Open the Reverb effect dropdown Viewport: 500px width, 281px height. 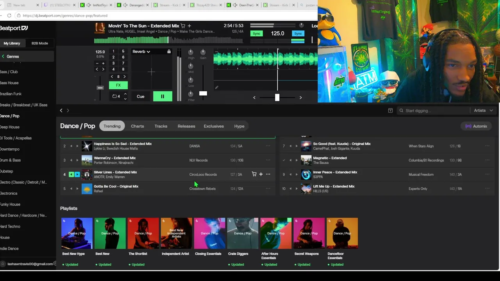pyautogui.click(x=141, y=52)
